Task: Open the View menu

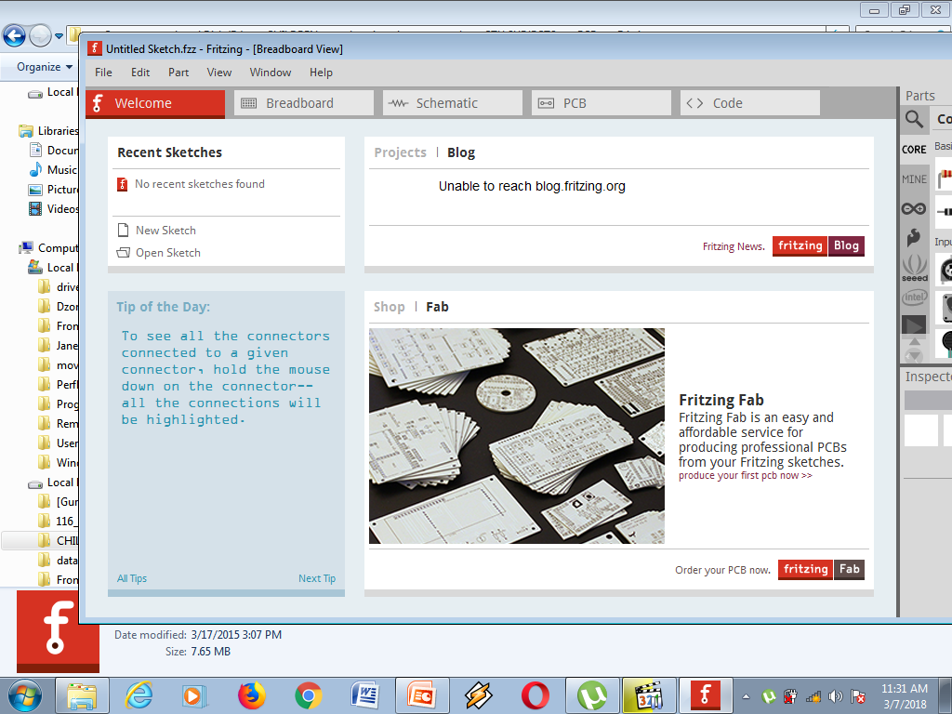Action: pos(219,73)
